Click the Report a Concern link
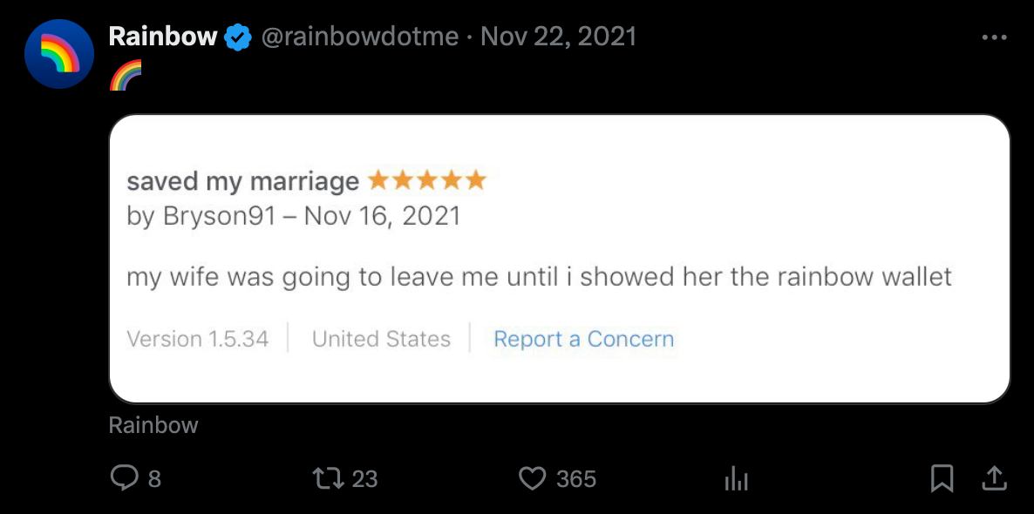1034x514 pixels. pyautogui.click(x=583, y=339)
